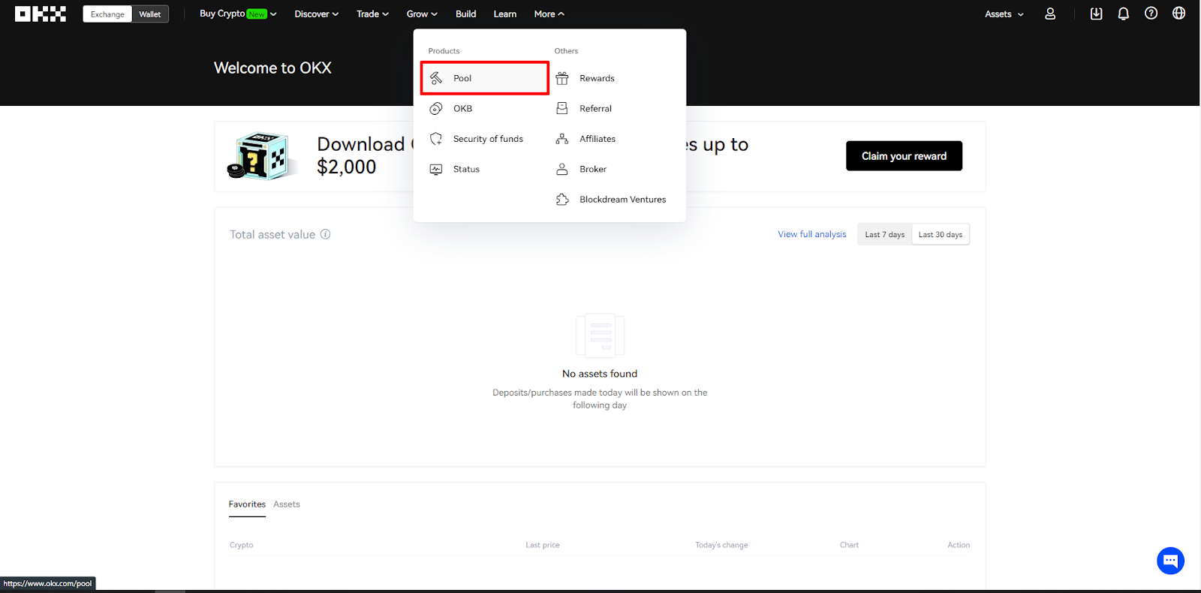The height and width of the screenshot is (593, 1201).
Task: Click the Crypto column header
Action: pos(241,545)
